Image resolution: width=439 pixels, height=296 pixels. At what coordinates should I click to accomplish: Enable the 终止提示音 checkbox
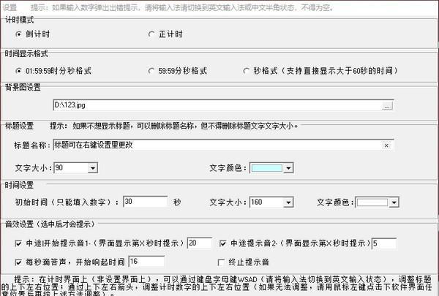click(x=221, y=262)
